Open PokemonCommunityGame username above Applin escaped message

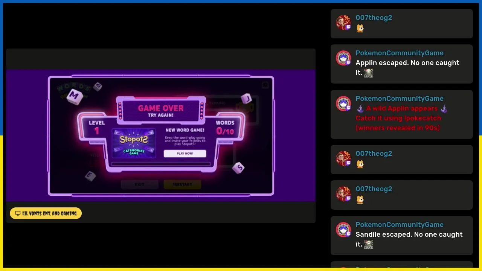click(x=400, y=53)
